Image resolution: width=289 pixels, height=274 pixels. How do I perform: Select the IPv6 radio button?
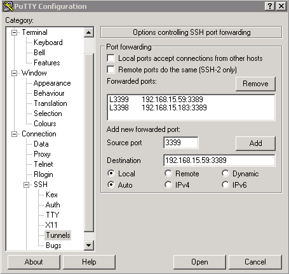tap(225, 185)
